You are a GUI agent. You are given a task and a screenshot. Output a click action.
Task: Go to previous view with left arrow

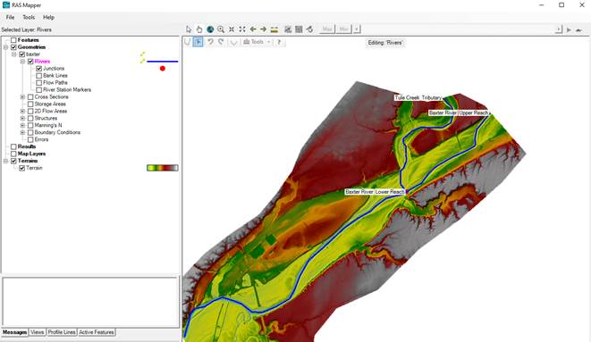click(253, 29)
